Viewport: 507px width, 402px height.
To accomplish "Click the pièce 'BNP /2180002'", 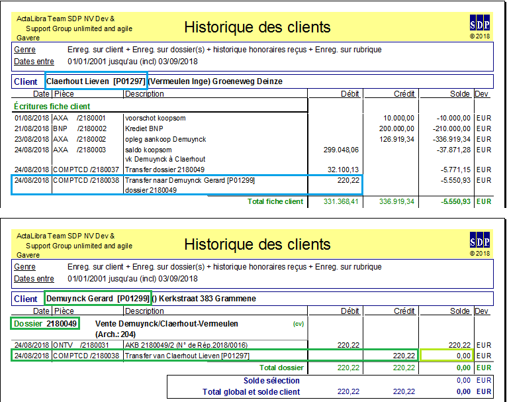I will [80, 128].
